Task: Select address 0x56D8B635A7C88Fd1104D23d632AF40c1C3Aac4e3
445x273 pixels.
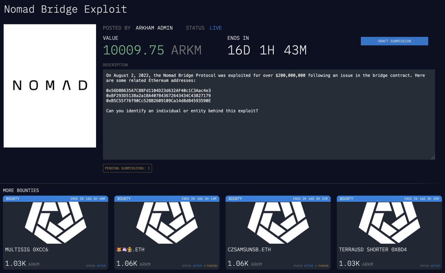Action: 158,91
